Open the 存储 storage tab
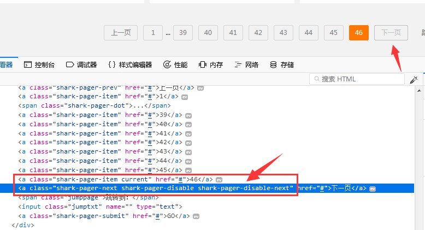This screenshot has width=425, height=230. (282, 65)
